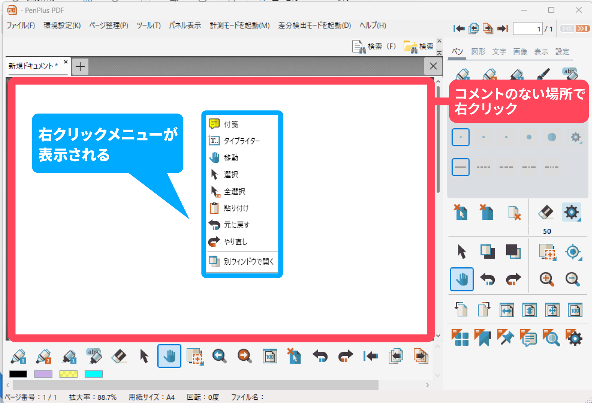Collapse the search bar with up chevron
Image resolution: width=592 pixels, height=403 pixels.
(439, 41)
